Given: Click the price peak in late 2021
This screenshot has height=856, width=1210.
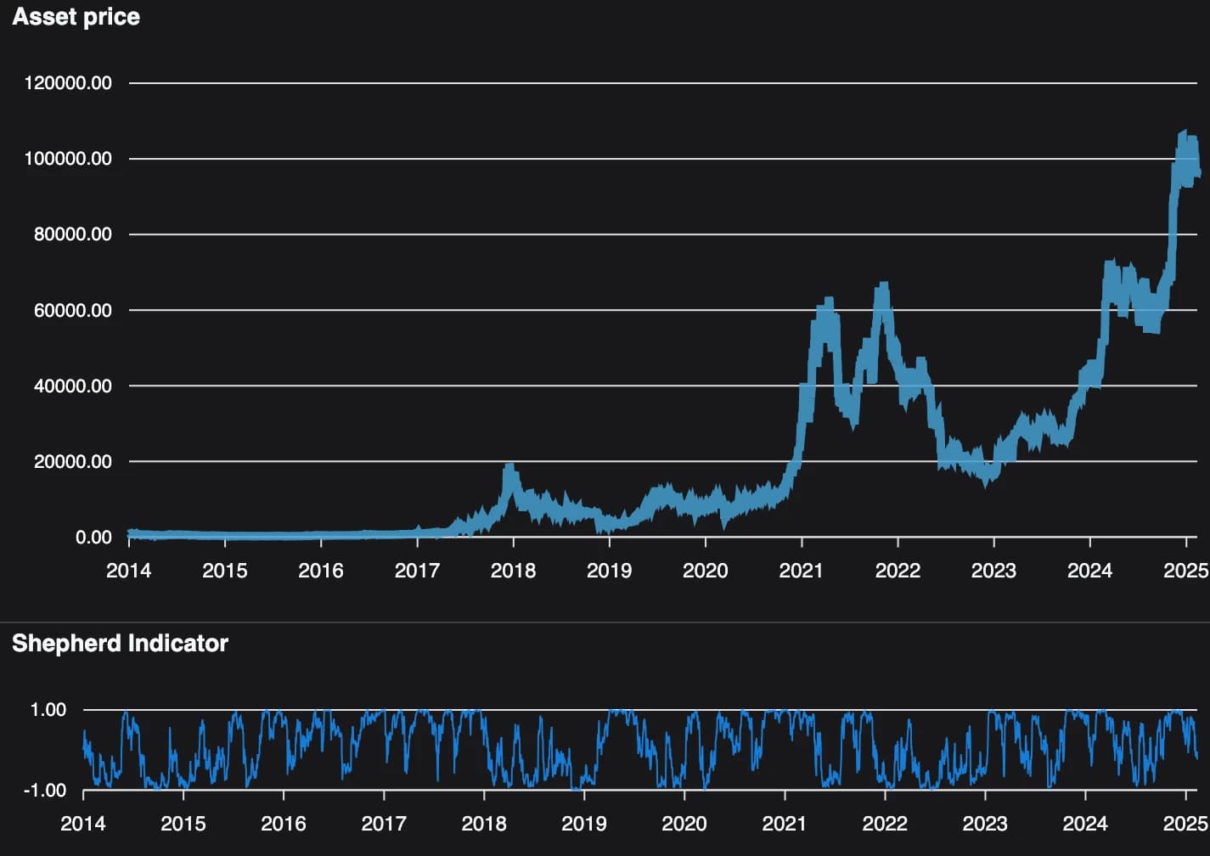Looking at the screenshot, I should pos(883,287).
